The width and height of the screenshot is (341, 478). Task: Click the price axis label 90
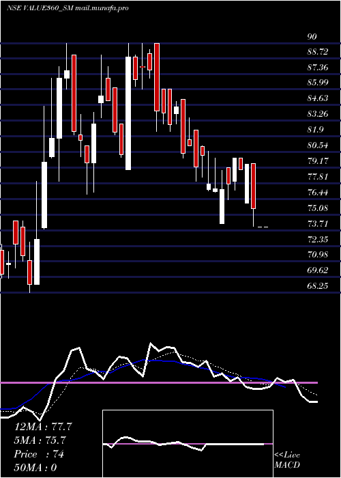click(312, 37)
